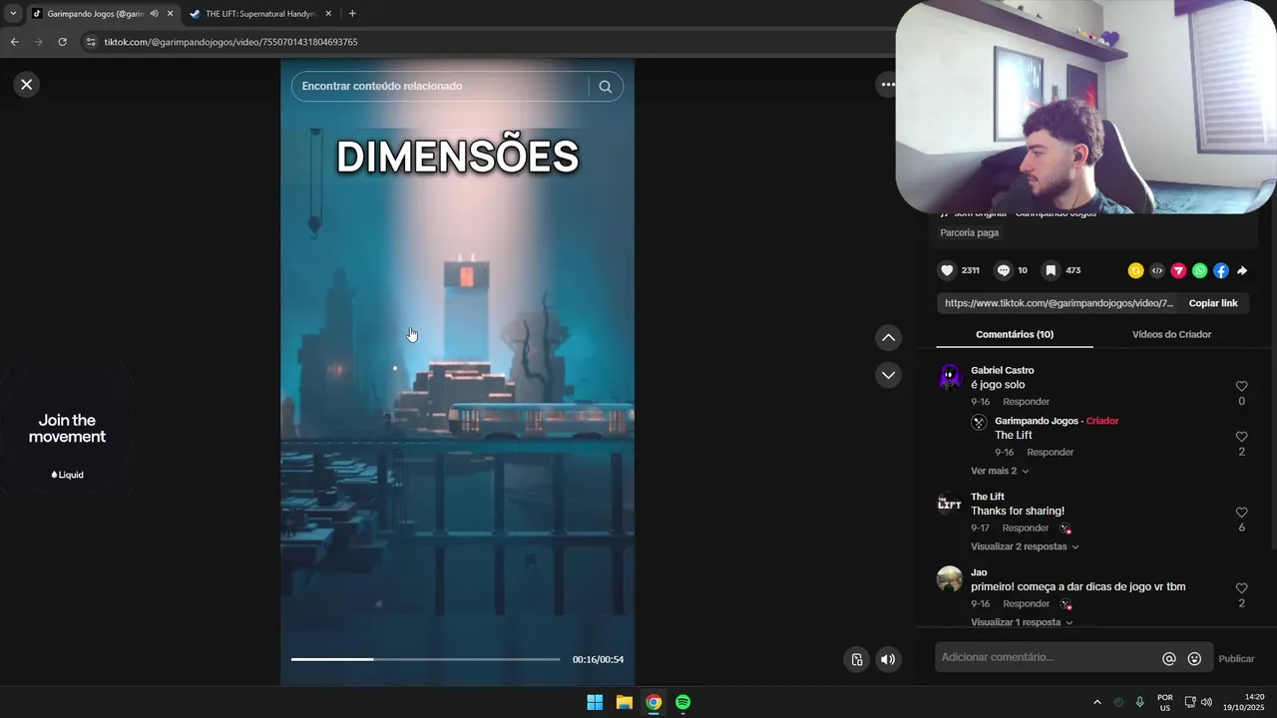The width and height of the screenshot is (1277, 718).
Task: Open The Lift's profile avatar
Action: click(x=950, y=504)
